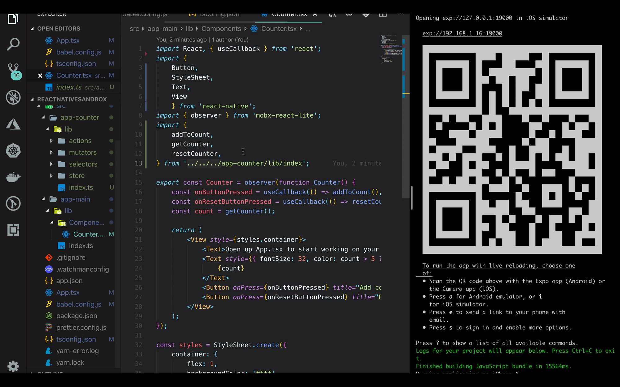Viewport: 620px width, 387px height.
Task: Open babel.config.js in open editors
Action: 78,52
